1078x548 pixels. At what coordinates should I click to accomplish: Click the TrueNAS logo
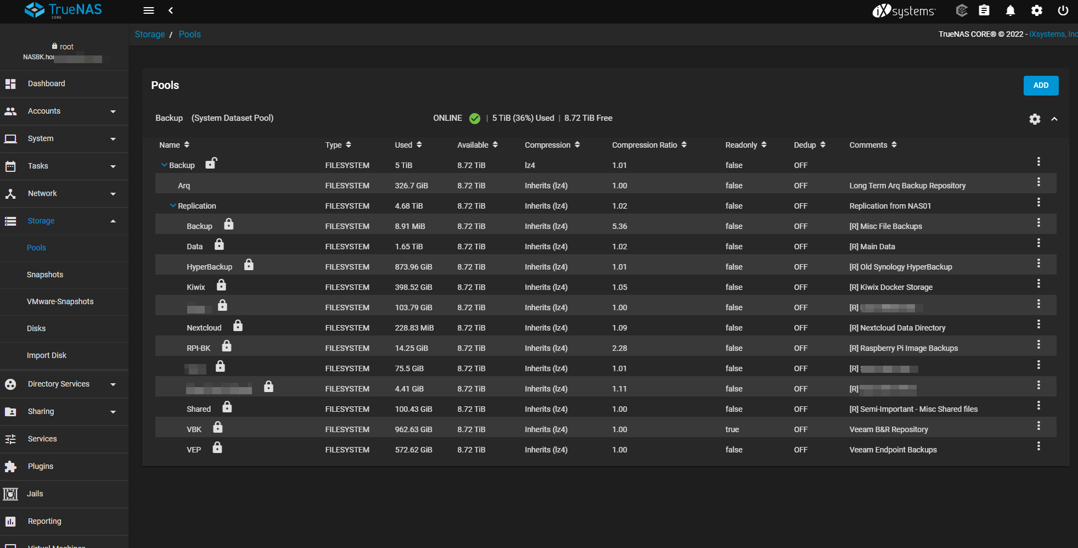(x=64, y=10)
